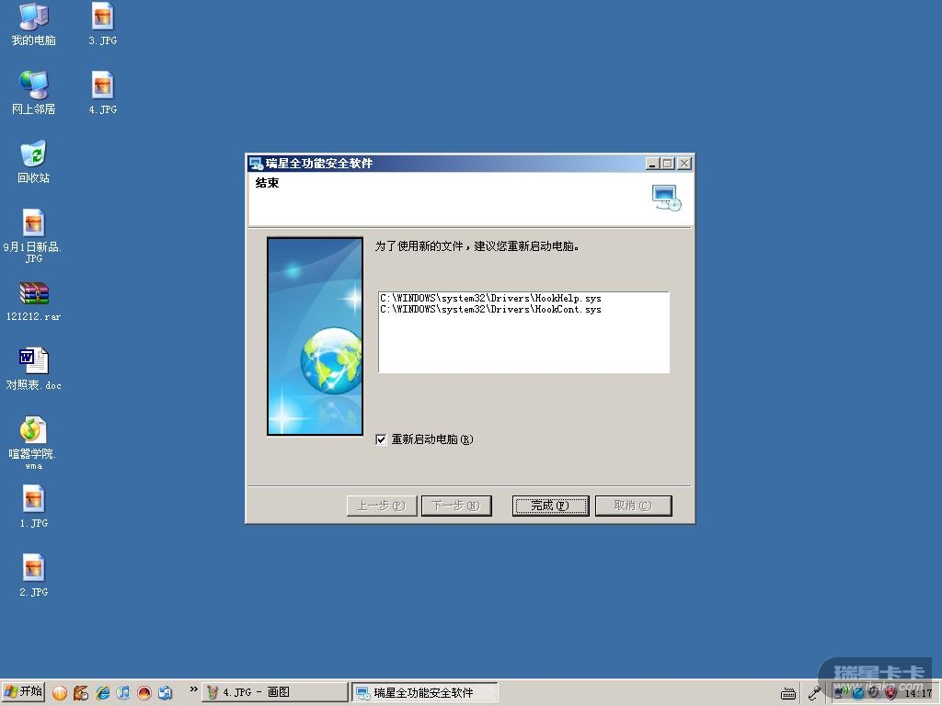Select the 4.JPG desktop file

(x=103, y=93)
